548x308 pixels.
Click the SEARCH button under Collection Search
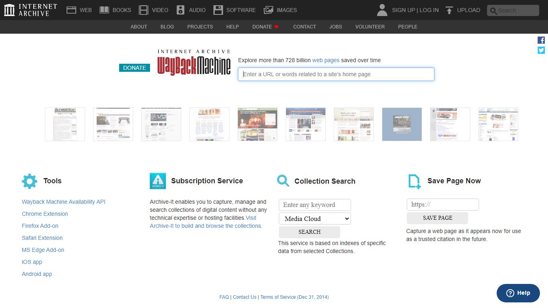point(309,232)
